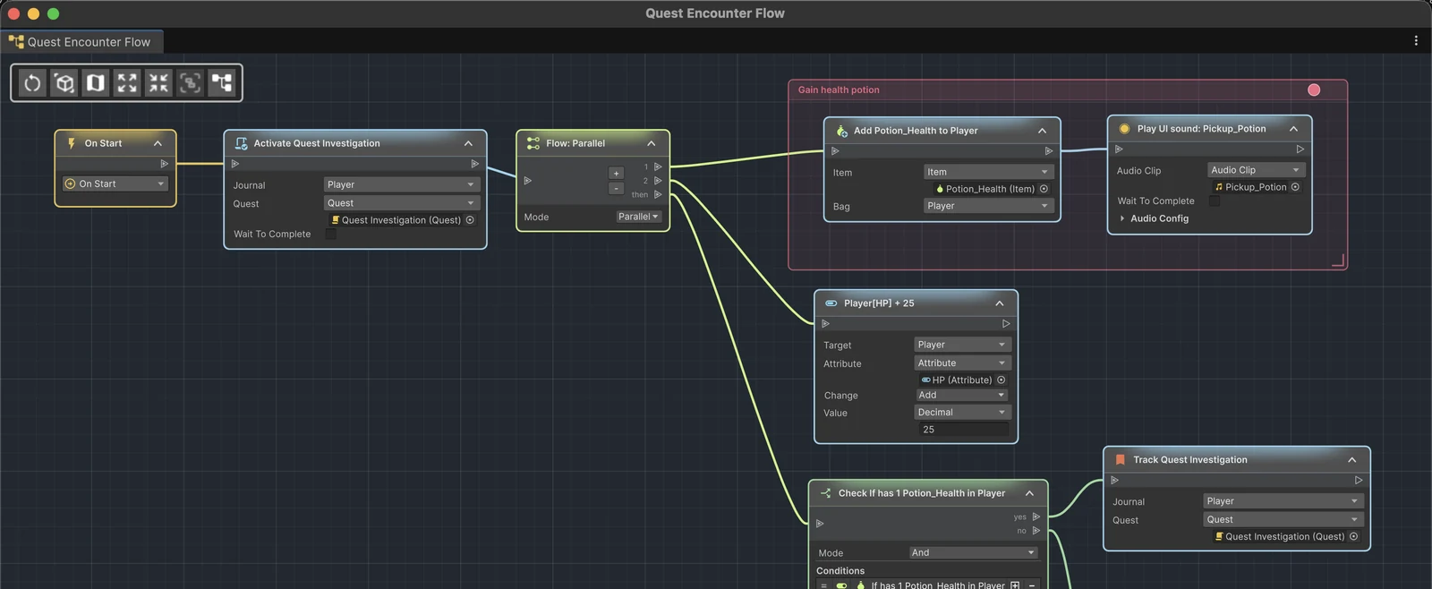Open the Change Add dropdown

pyautogui.click(x=962, y=395)
